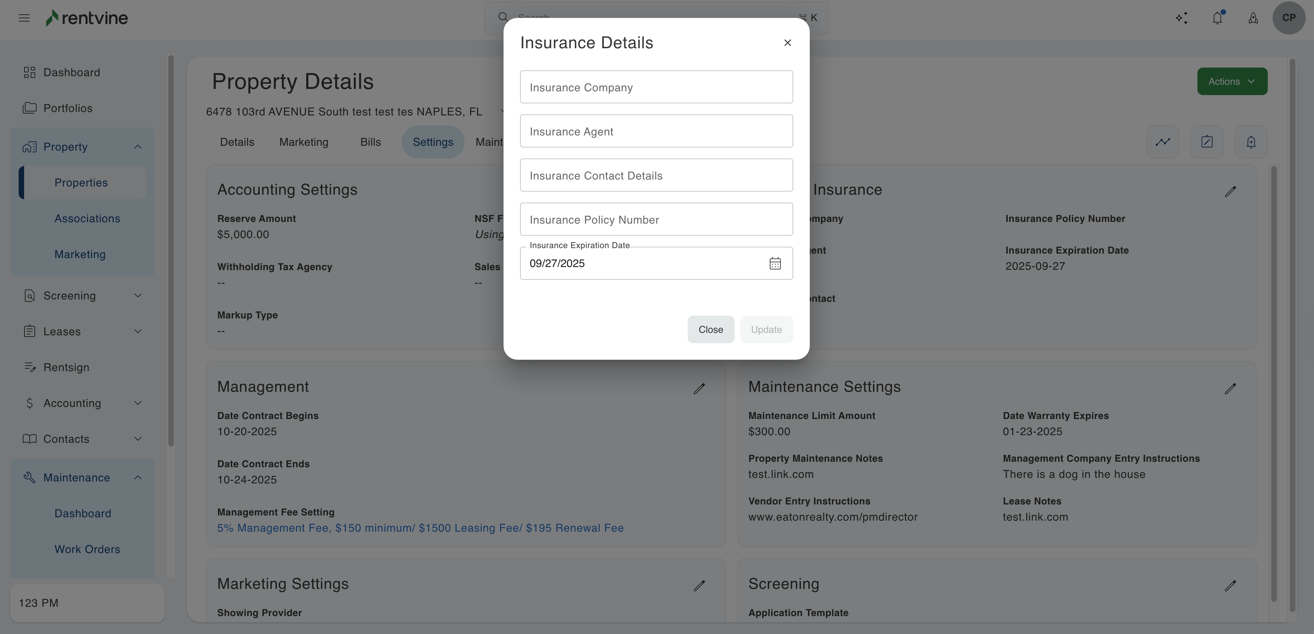Click the rocket icon in header

(x=1253, y=18)
